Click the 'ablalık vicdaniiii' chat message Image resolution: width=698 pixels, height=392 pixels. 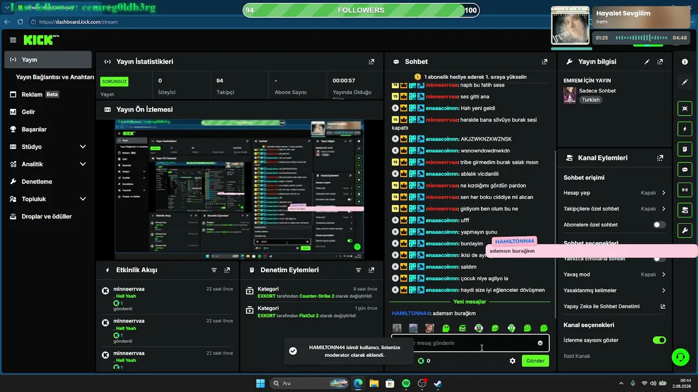point(480,174)
